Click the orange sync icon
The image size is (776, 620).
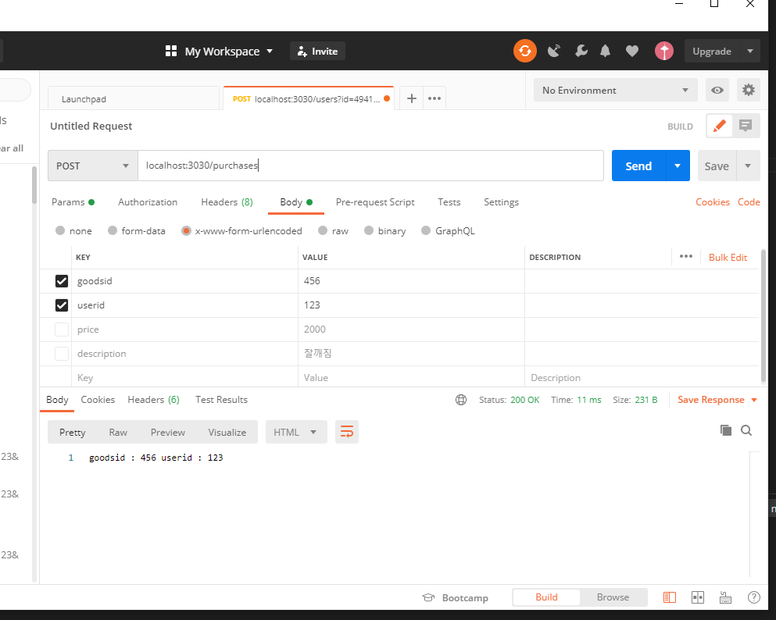(524, 51)
